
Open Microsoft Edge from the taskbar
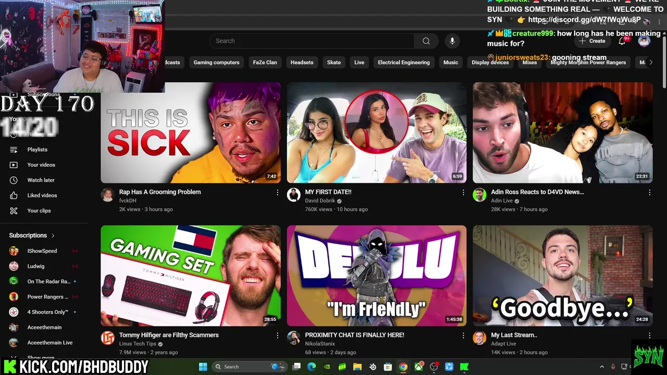[x=312, y=367]
